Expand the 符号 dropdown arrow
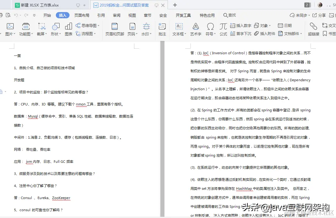Image resolution: width=336 pixels, height=218 pixels. click(215, 34)
